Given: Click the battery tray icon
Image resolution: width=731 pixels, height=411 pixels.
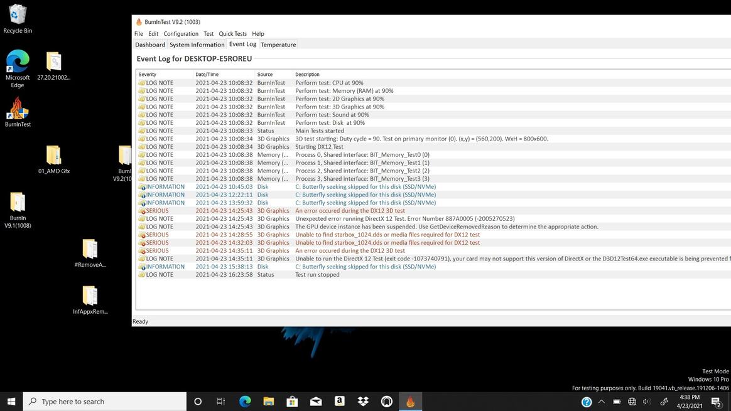Looking at the screenshot, I should (x=617, y=401).
